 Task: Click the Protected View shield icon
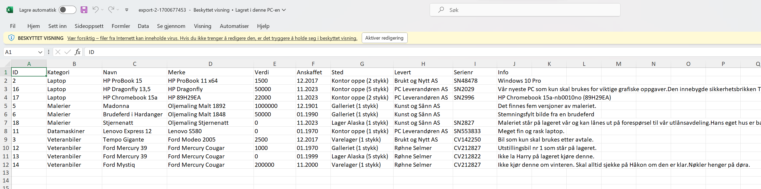11,38
